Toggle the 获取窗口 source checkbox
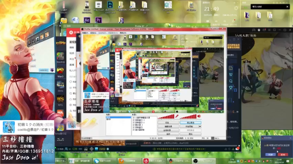 (x=134, y=127)
